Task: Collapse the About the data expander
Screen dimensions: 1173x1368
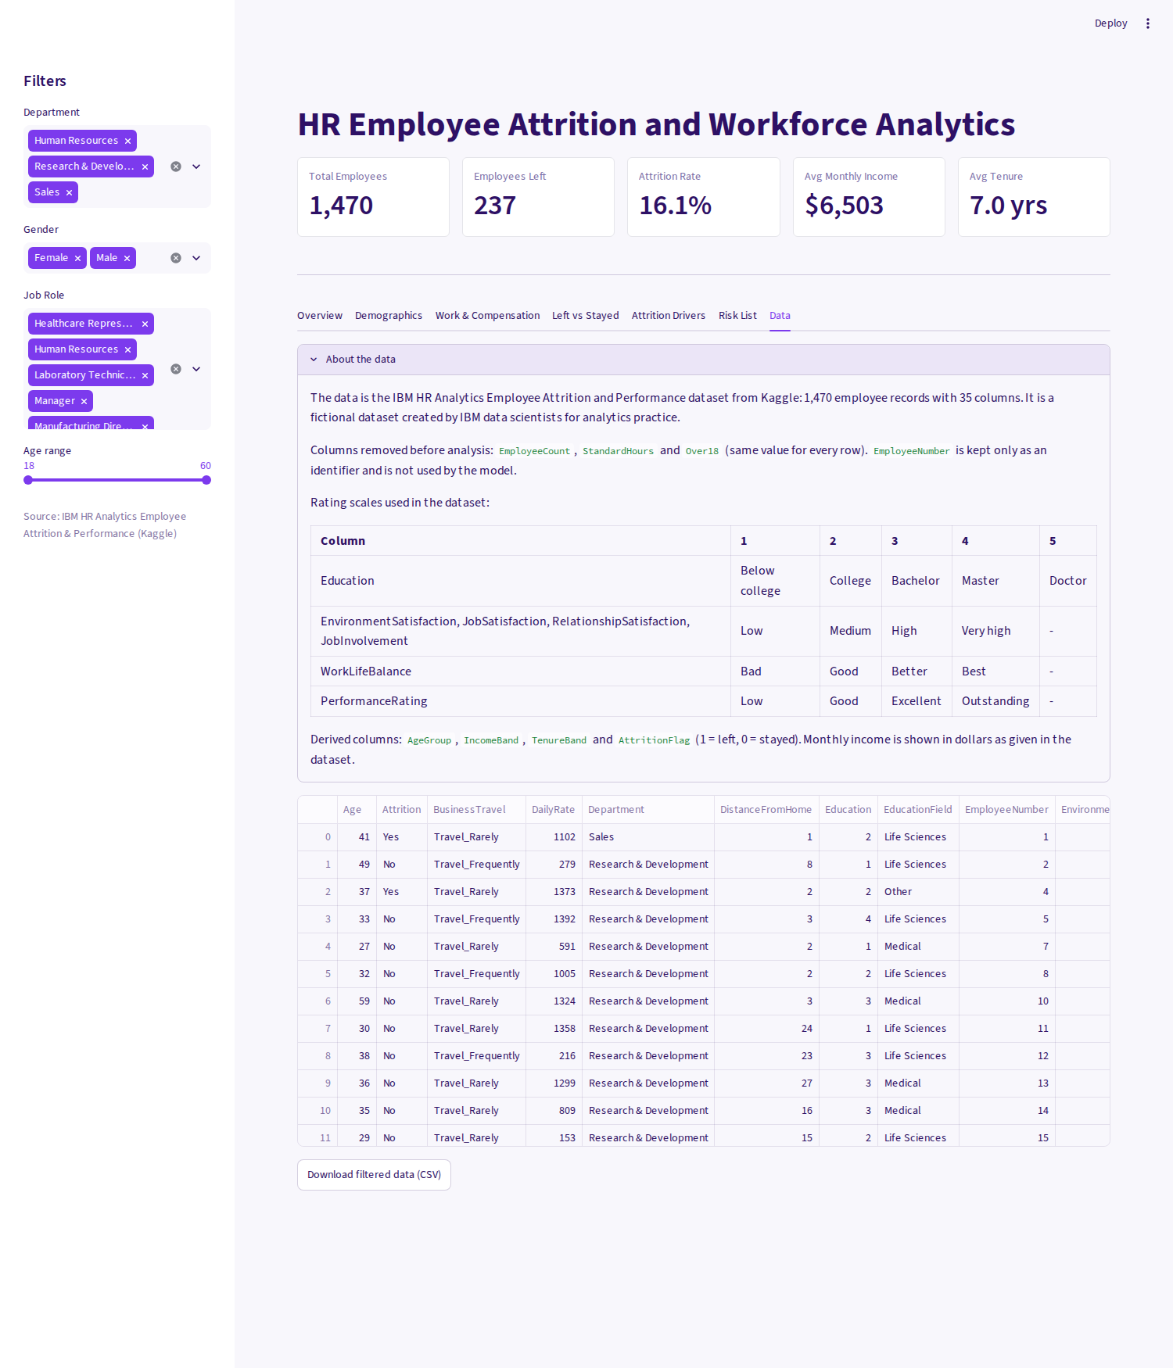Action: [x=703, y=360]
